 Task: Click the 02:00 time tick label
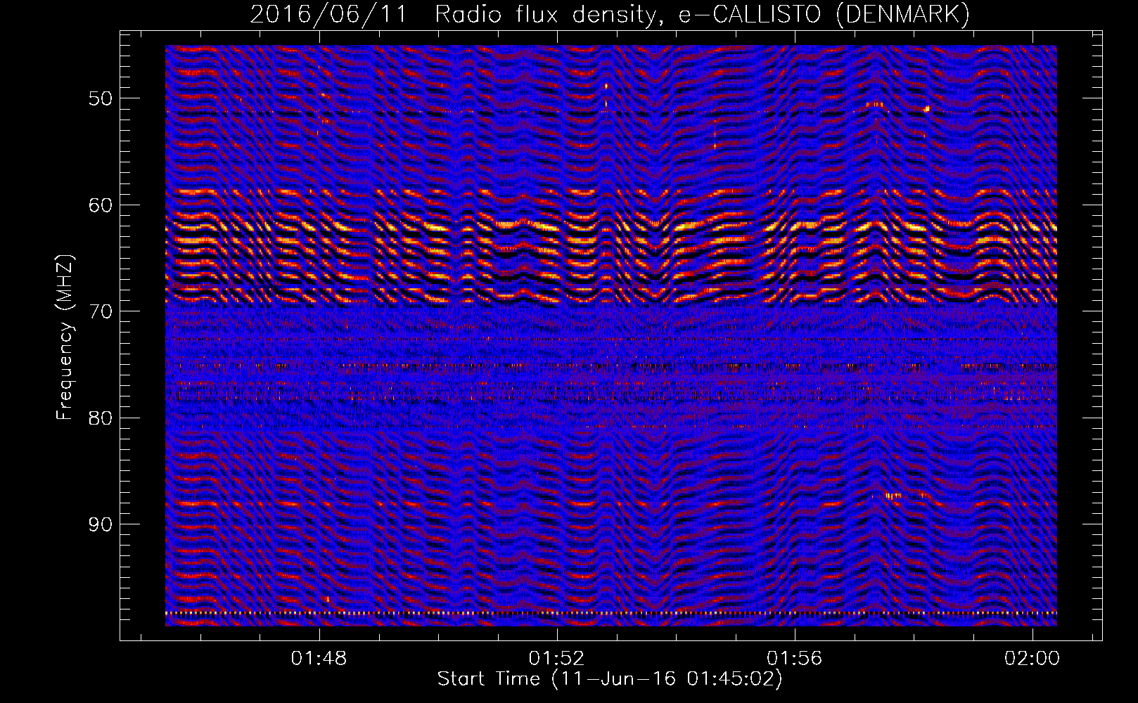coord(1032,659)
